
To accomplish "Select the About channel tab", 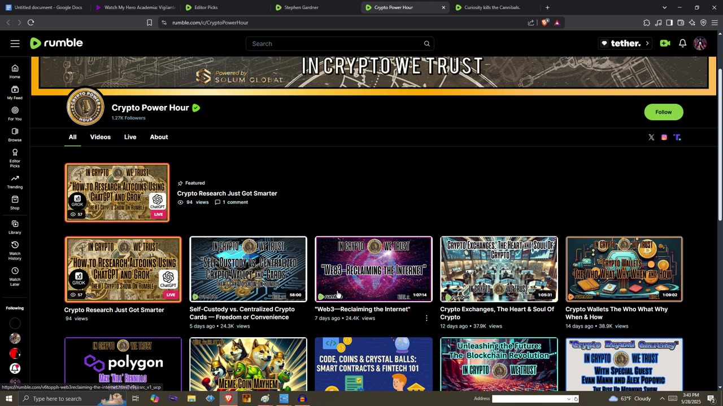I will 159,137.
